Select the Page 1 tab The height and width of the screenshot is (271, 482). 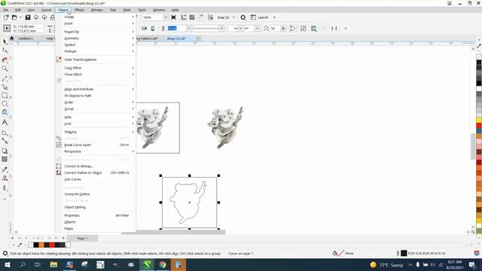[x=82, y=238]
